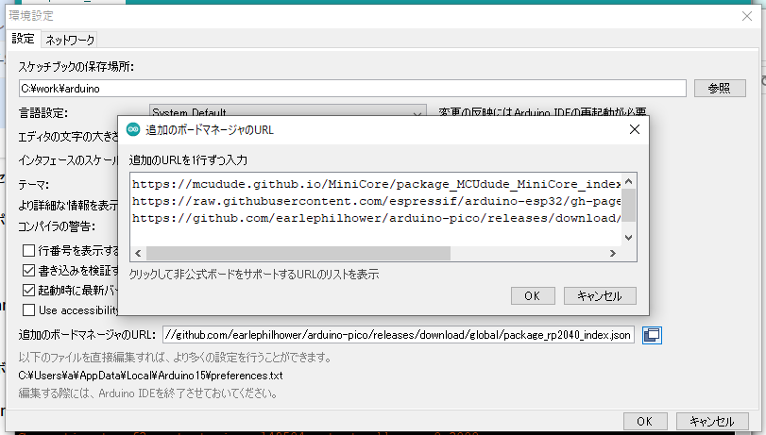Disable 起動時に最新バージョン checkbox

[29, 291]
